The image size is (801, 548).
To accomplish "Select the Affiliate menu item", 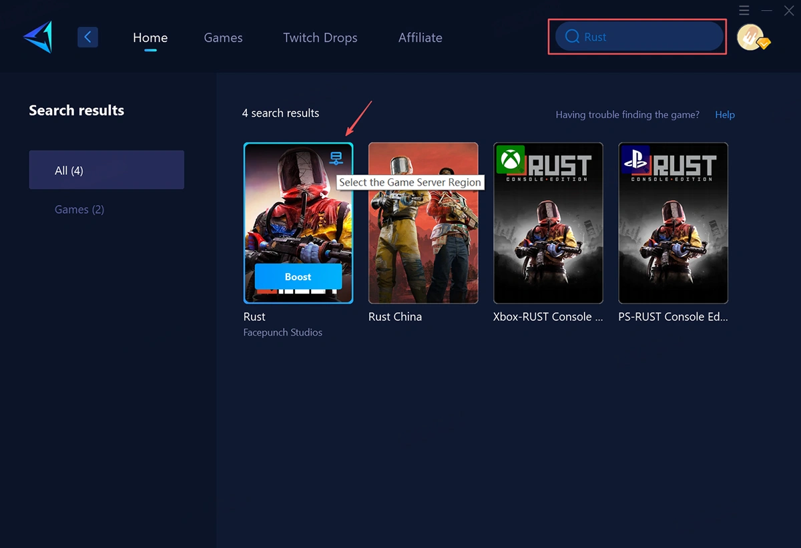I will (x=420, y=38).
